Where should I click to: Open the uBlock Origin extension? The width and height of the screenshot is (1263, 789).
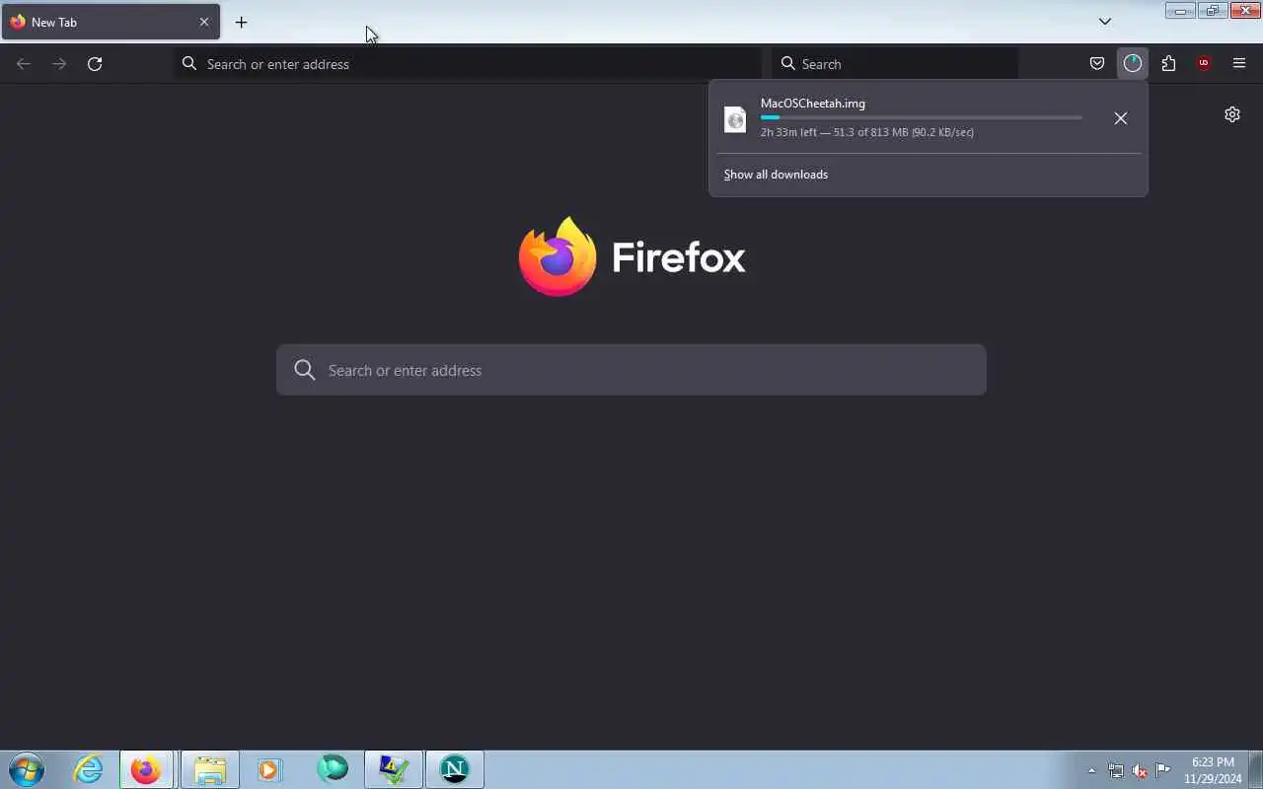coord(1204,64)
